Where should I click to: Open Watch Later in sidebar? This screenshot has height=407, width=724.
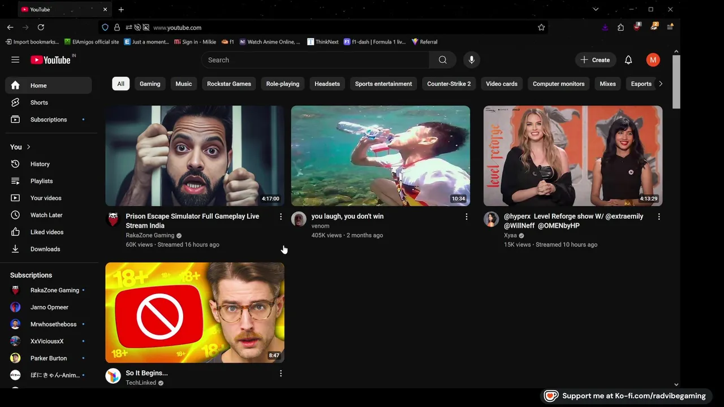[x=49, y=215]
